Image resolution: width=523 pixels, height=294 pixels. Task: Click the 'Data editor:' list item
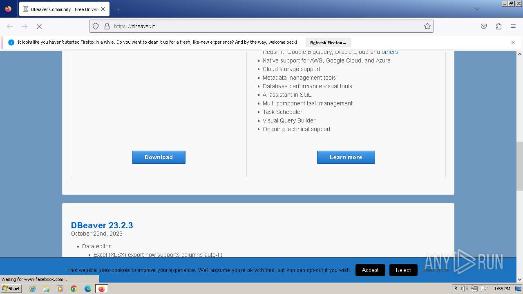point(97,246)
